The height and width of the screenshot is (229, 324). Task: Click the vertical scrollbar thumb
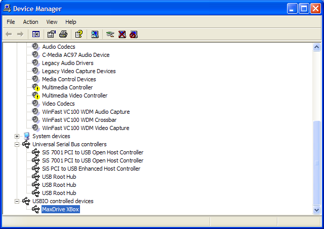pos(316,163)
